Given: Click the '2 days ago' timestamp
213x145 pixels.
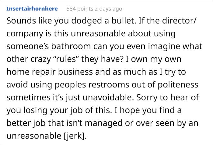Looking at the screenshot, I should [x=109, y=9].
